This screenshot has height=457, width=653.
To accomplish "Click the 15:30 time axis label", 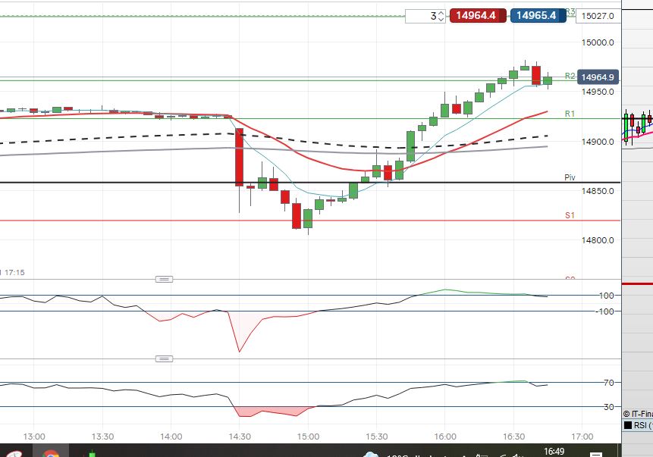I will point(376,437).
